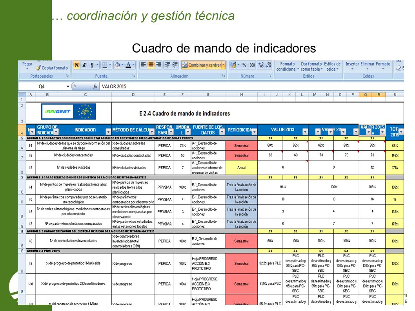Open the font color dropdown arrow
This screenshot has height=311, width=415.
pos(133,65)
